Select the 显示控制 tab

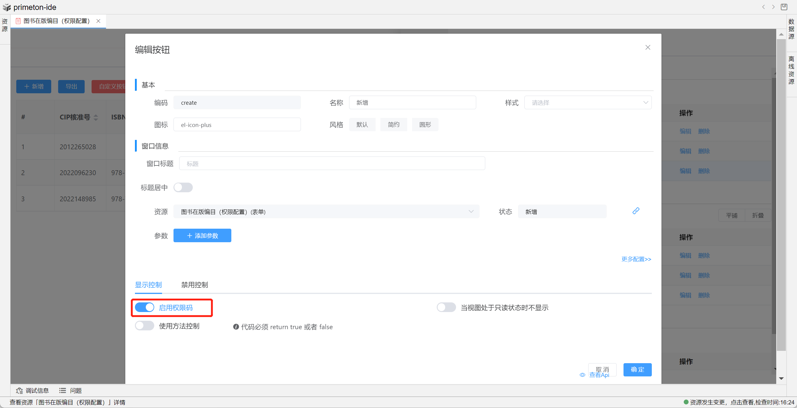tap(148, 285)
